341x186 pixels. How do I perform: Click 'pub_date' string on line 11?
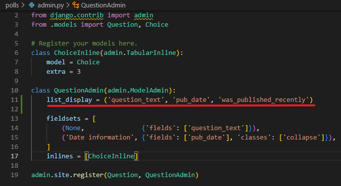[x=191, y=100]
